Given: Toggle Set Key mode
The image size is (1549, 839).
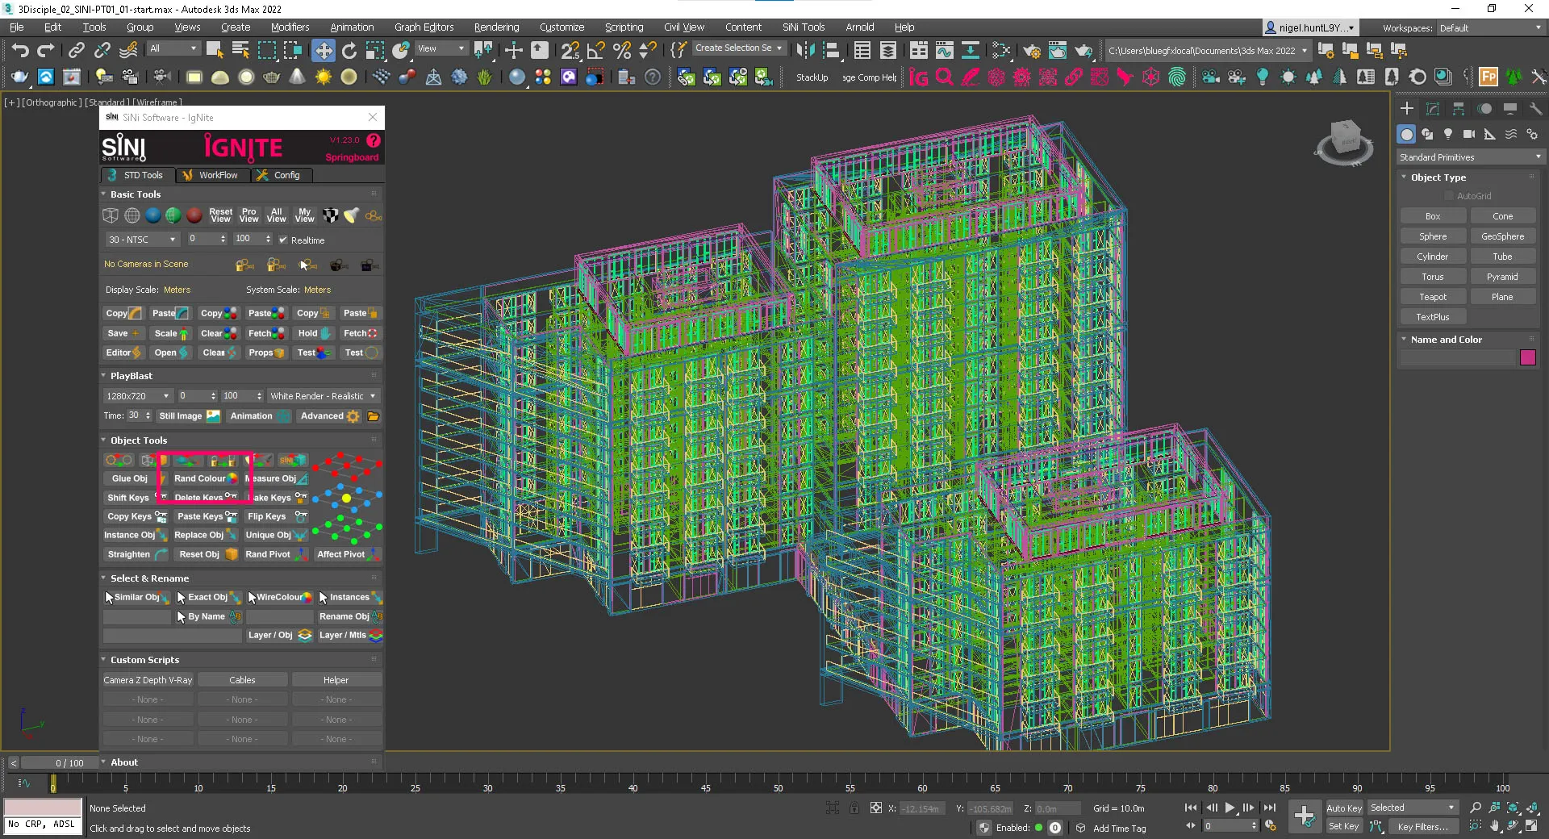Looking at the screenshot, I should [1344, 826].
